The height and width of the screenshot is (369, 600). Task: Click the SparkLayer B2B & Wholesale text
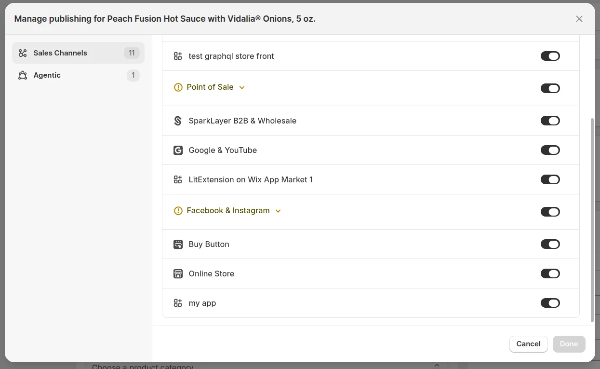click(242, 121)
